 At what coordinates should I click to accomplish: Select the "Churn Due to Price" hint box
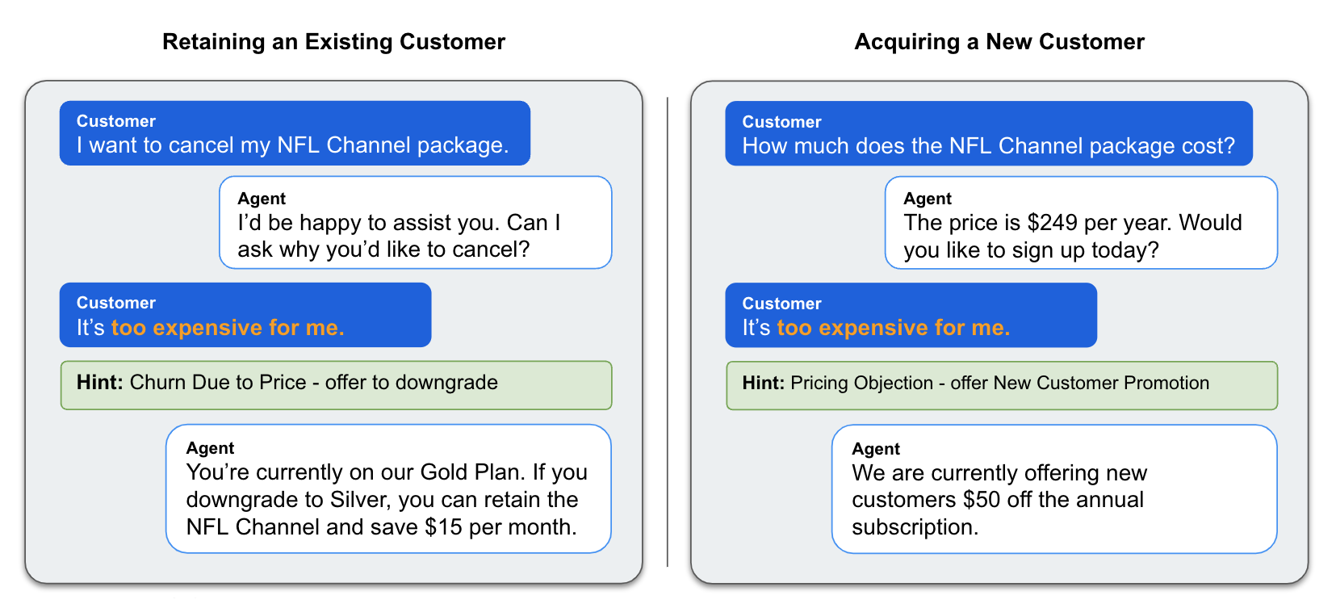tap(336, 385)
